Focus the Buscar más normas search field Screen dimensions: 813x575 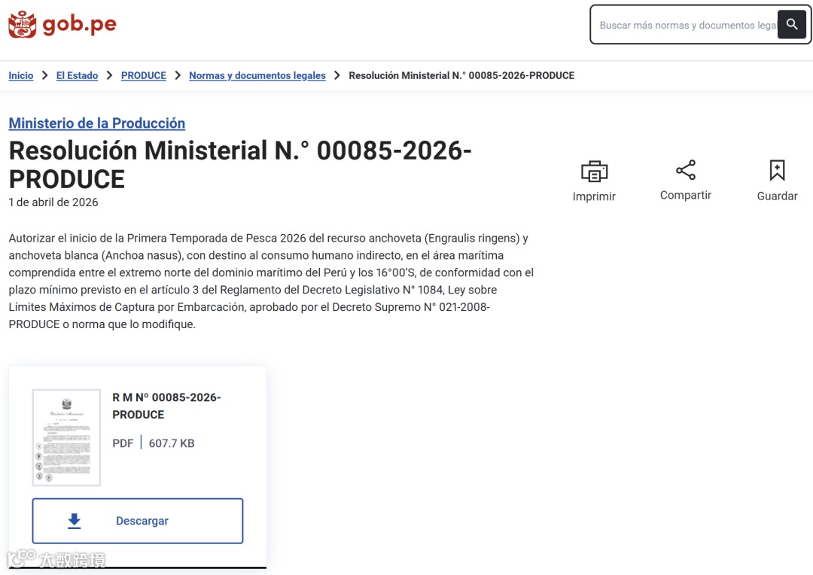tap(686, 25)
